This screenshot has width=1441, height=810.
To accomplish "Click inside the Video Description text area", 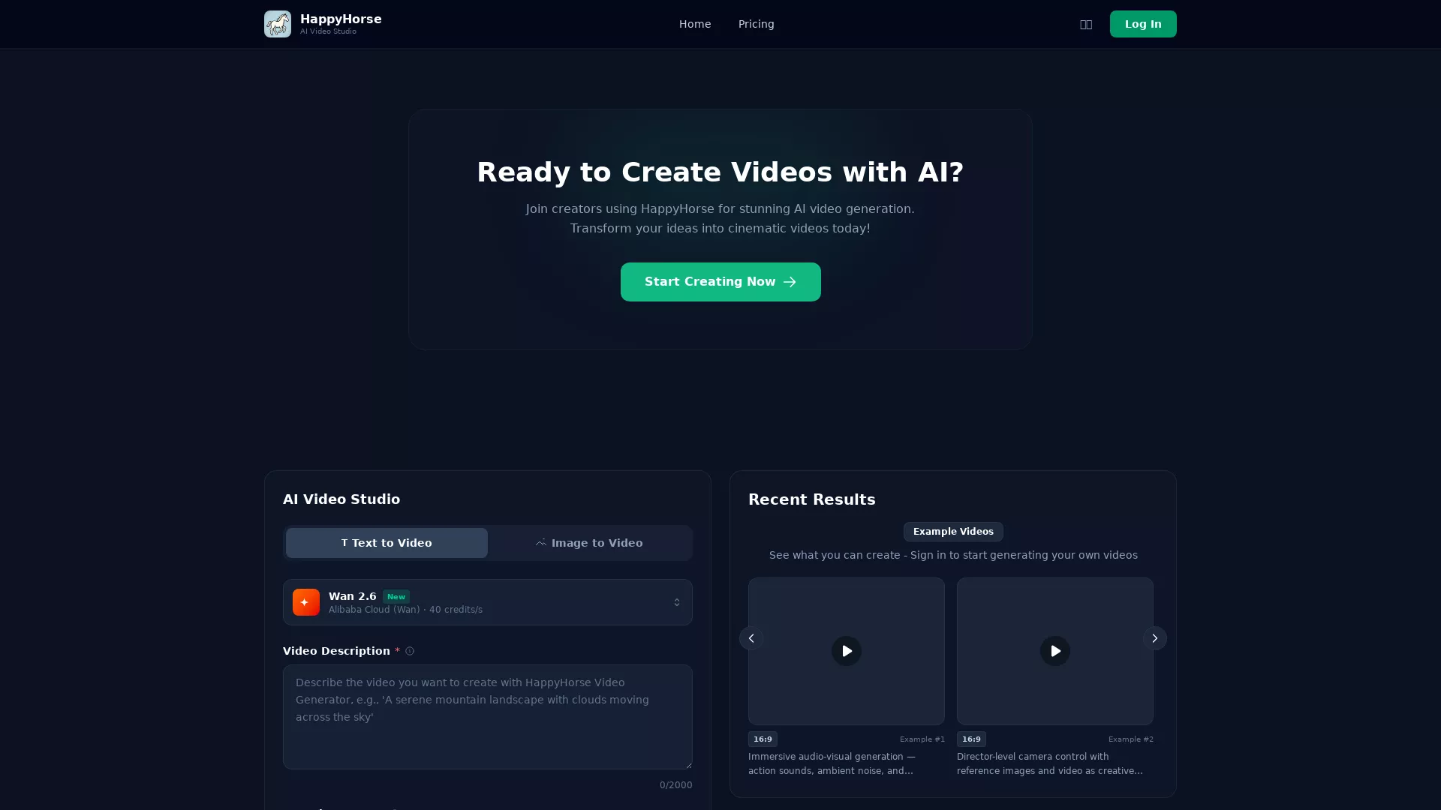I will coord(487,716).
